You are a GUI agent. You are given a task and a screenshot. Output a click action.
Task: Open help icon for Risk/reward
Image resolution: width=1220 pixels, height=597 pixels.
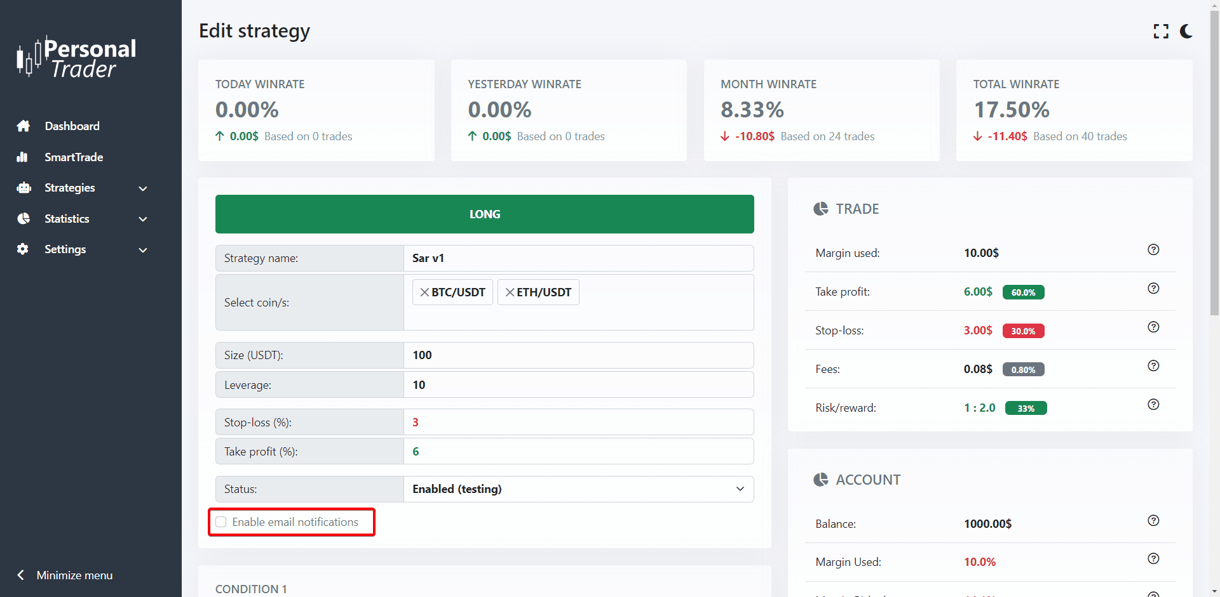[1153, 405]
